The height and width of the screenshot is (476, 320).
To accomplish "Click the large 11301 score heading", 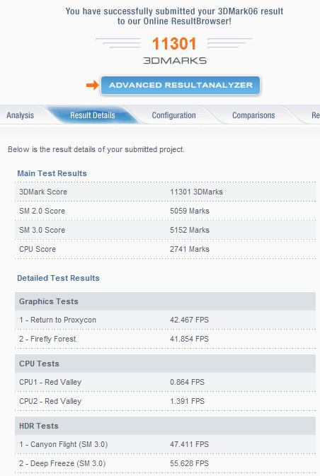I will pos(174,44).
